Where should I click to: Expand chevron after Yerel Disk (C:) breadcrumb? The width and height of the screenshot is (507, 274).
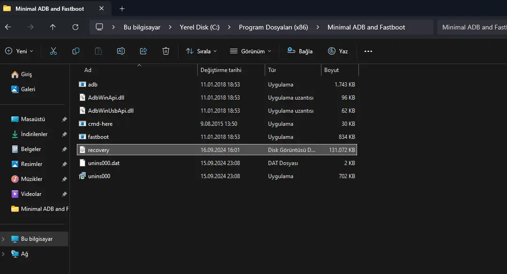click(229, 27)
